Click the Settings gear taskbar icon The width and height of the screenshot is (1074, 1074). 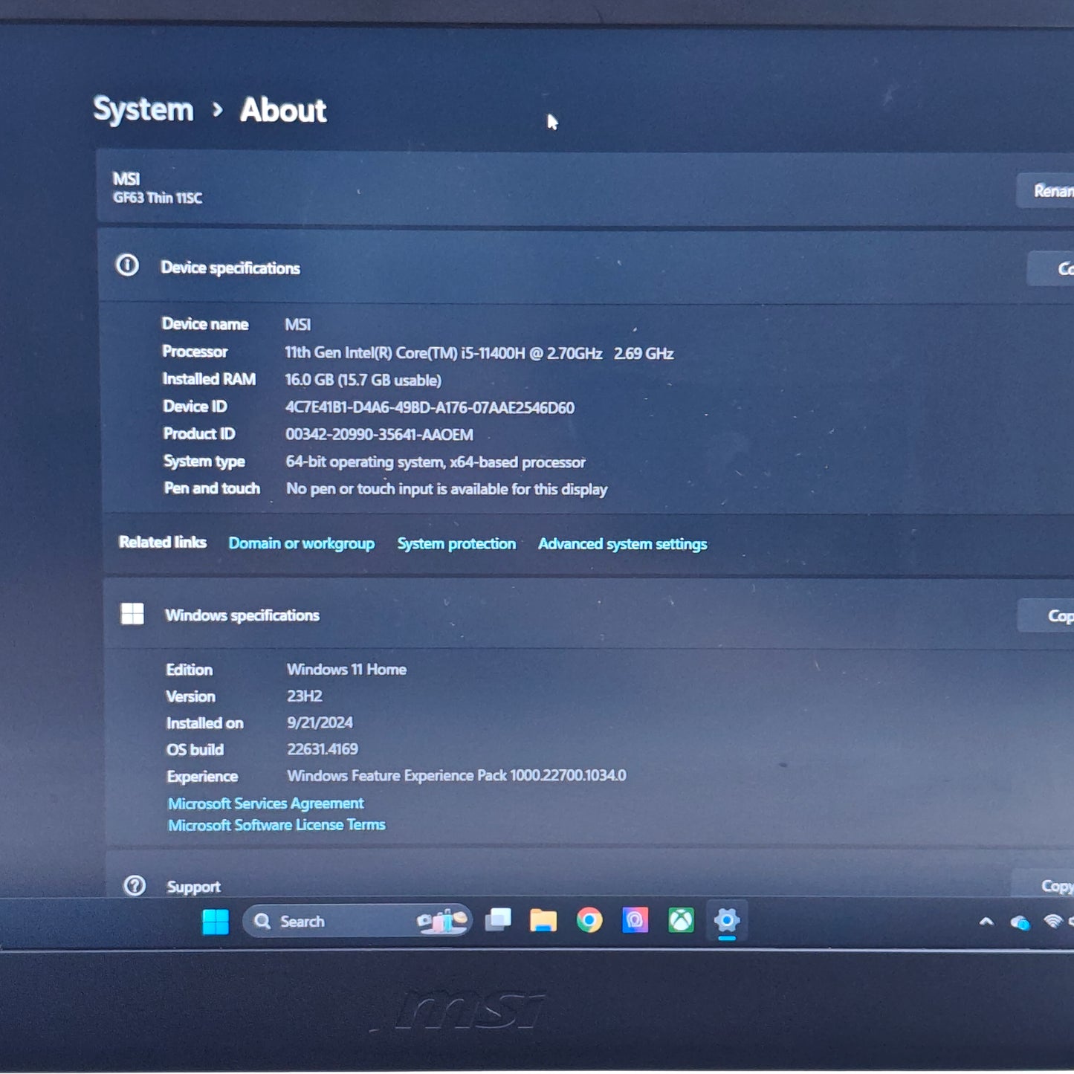pos(726,920)
